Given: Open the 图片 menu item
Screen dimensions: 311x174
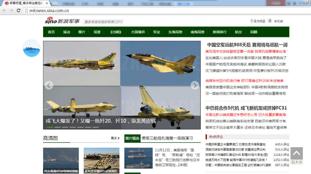Looking at the screenshot, I should (82, 32).
